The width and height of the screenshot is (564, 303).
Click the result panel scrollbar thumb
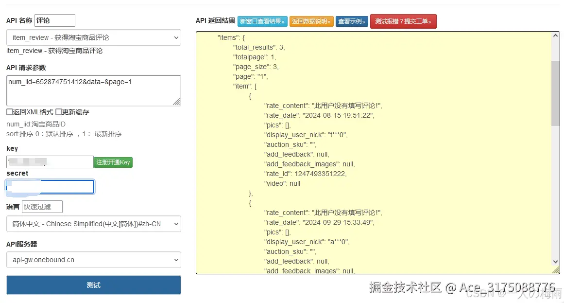point(555,88)
